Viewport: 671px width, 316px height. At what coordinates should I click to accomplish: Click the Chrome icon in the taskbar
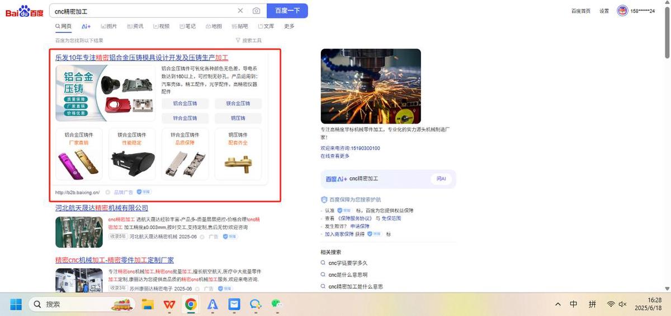coord(191,304)
